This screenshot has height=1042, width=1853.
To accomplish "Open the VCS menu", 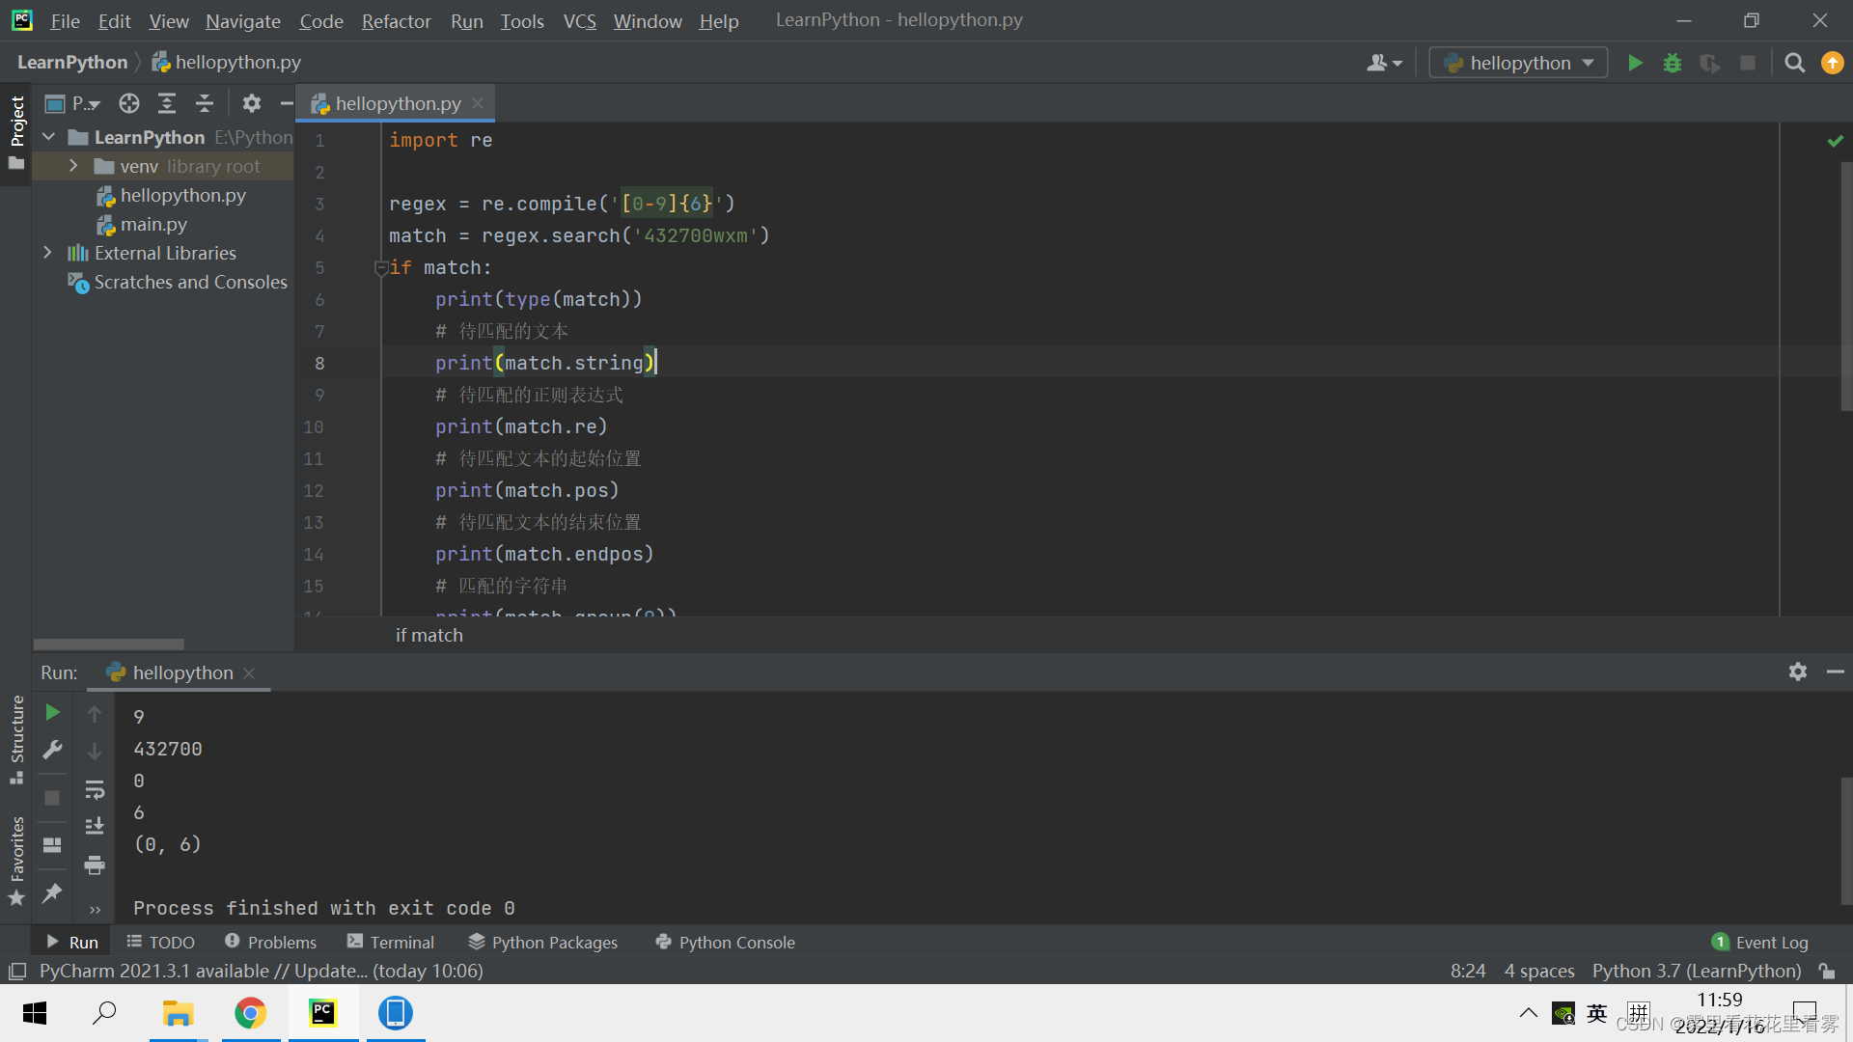I will point(579,20).
